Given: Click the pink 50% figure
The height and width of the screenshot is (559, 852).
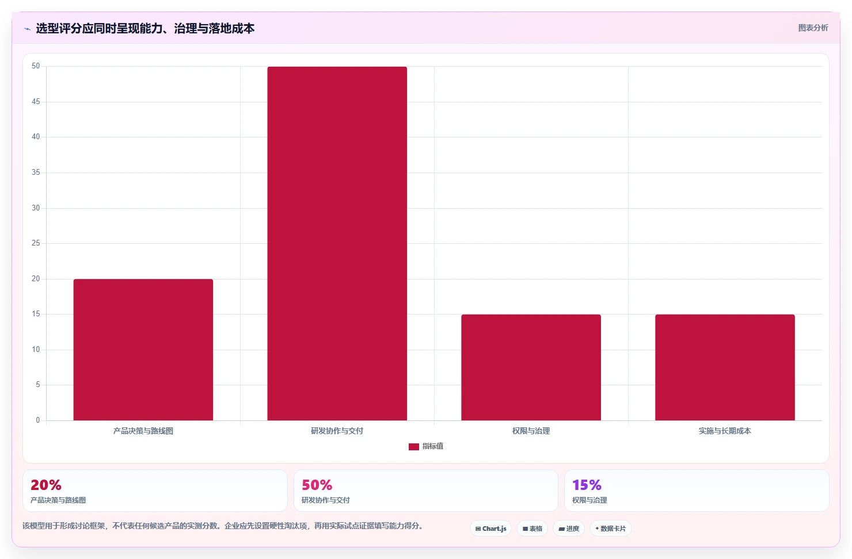Looking at the screenshot, I should point(317,485).
